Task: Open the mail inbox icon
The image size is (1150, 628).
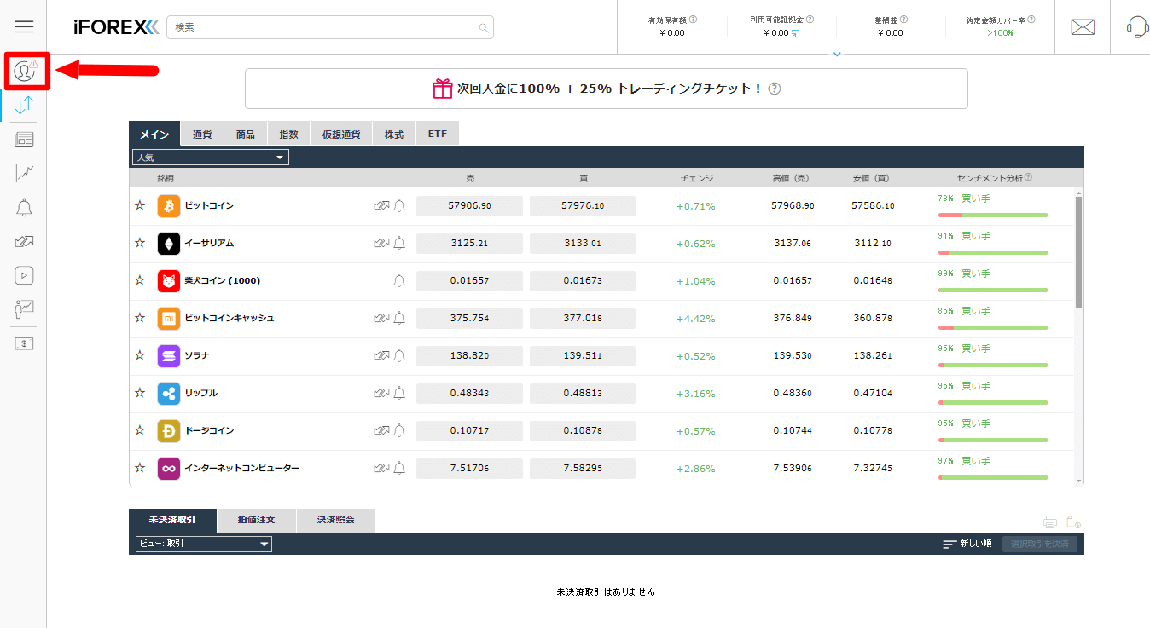Action: pos(1083,26)
